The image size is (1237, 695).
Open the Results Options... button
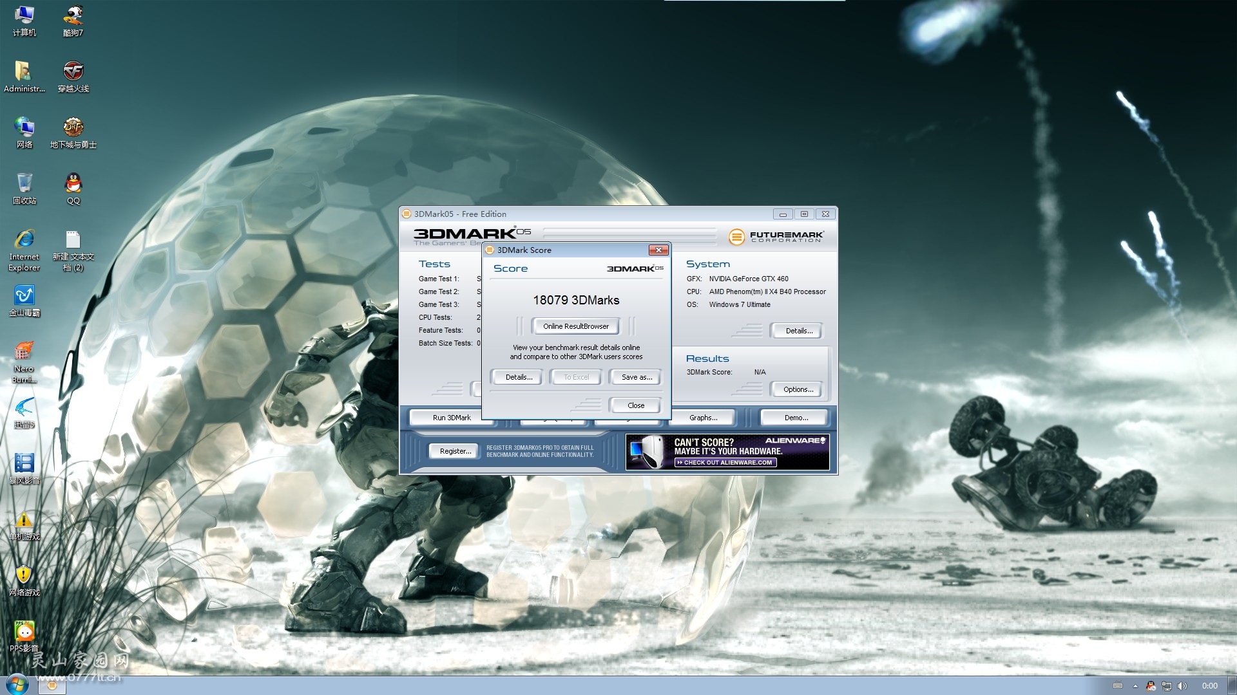tap(798, 389)
